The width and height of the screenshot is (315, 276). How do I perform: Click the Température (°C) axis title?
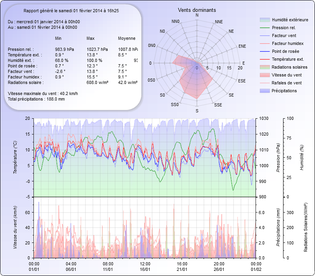tap(16, 158)
